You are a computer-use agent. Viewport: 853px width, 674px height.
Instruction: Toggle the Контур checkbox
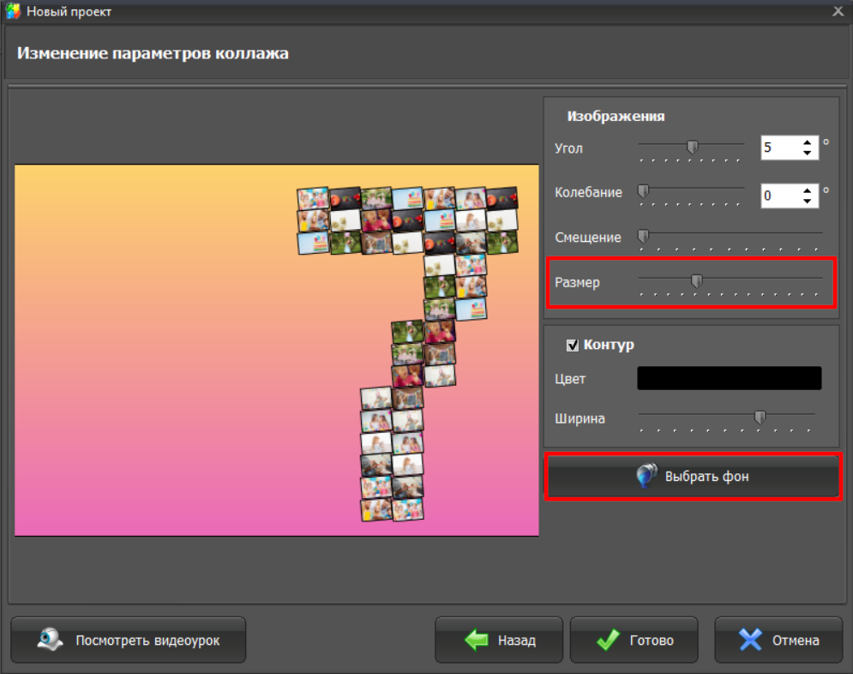[x=573, y=345]
